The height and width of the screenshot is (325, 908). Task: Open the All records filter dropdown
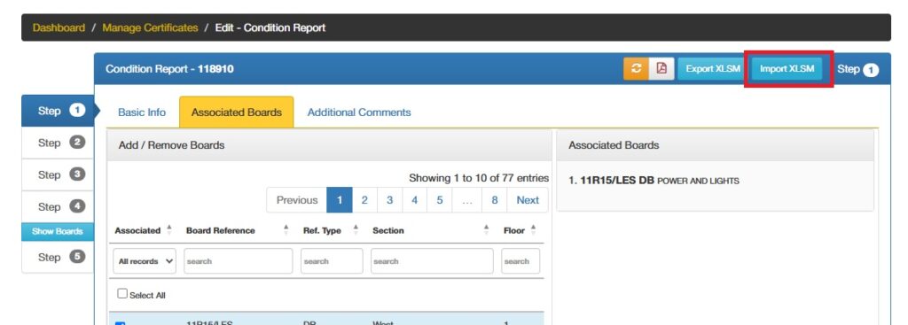(x=145, y=261)
